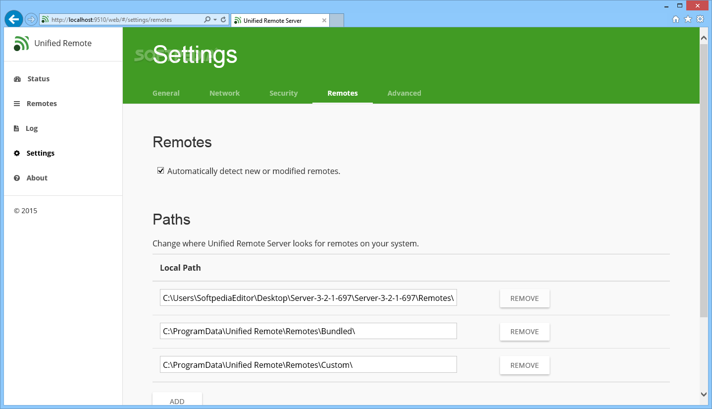Switch to the General settings tab
The height and width of the screenshot is (409, 712).
pyautogui.click(x=166, y=93)
